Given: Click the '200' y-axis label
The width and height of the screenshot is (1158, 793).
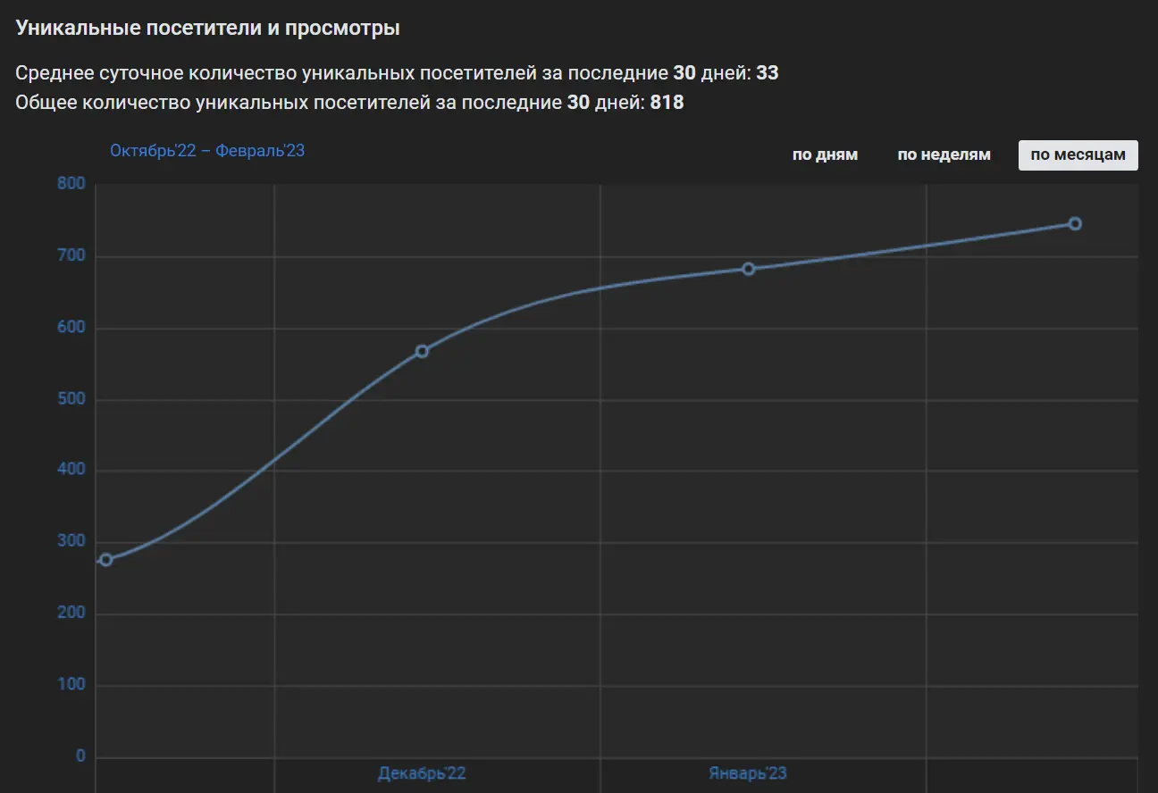Looking at the screenshot, I should 71,614.
